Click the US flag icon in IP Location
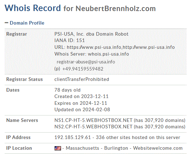The image size is (187, 154). (58, 148)
